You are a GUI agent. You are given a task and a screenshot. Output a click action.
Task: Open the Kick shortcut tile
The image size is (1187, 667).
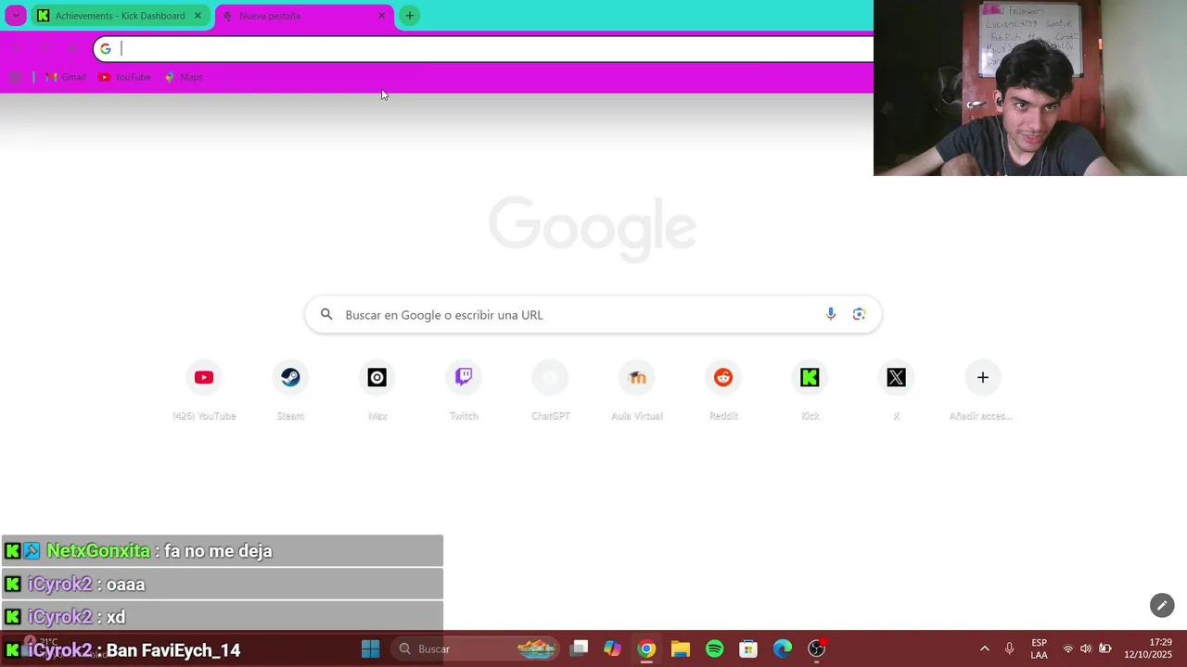[x=810, y=377]
